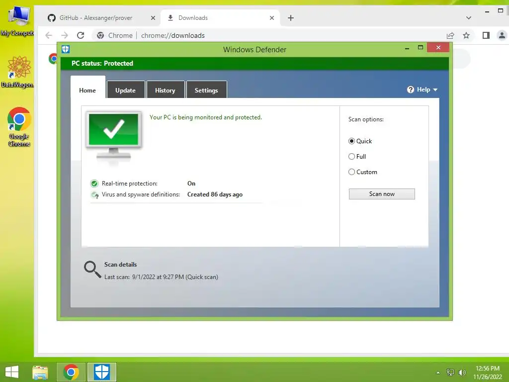Screen dimensions: 509x382
Task: Expand Chrome tab search chevron
Action: (x=468, y=18)
